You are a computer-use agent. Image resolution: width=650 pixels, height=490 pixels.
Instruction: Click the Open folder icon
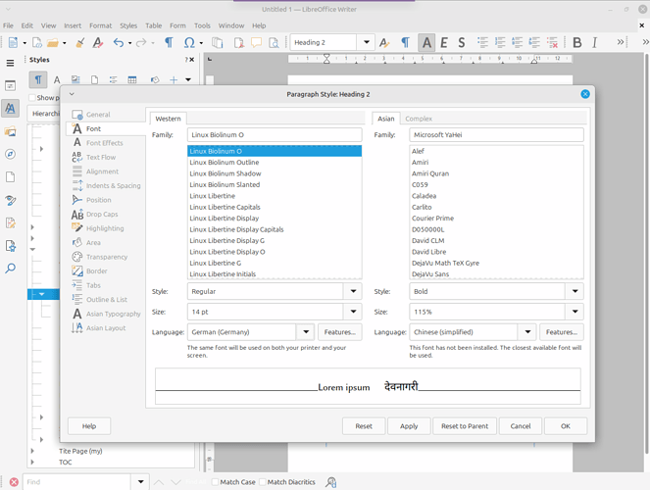[x=53, y=43]
